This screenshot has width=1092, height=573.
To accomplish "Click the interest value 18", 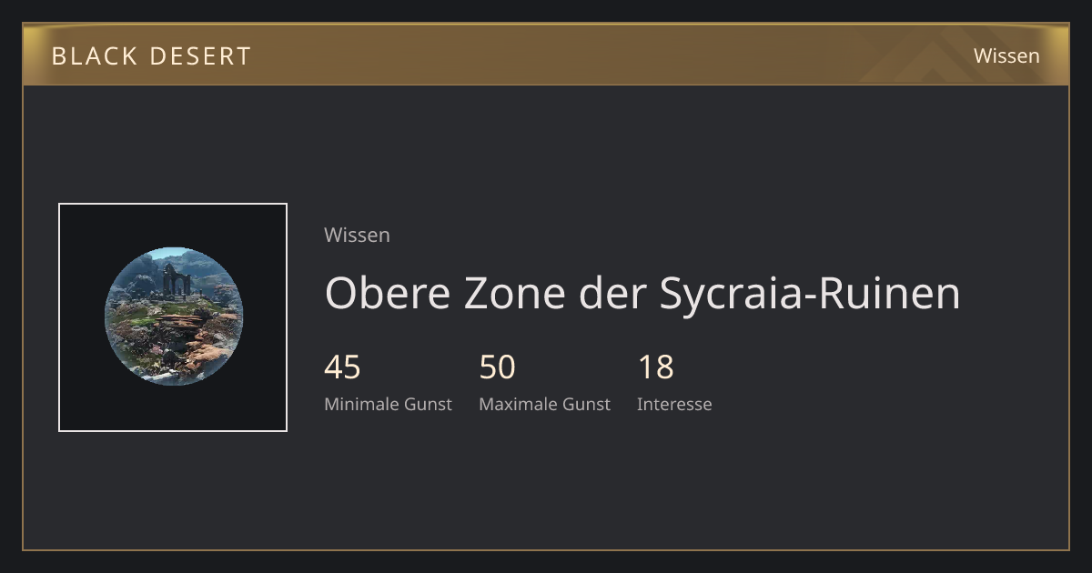I will pyautogui.click(x=655, y=367).
